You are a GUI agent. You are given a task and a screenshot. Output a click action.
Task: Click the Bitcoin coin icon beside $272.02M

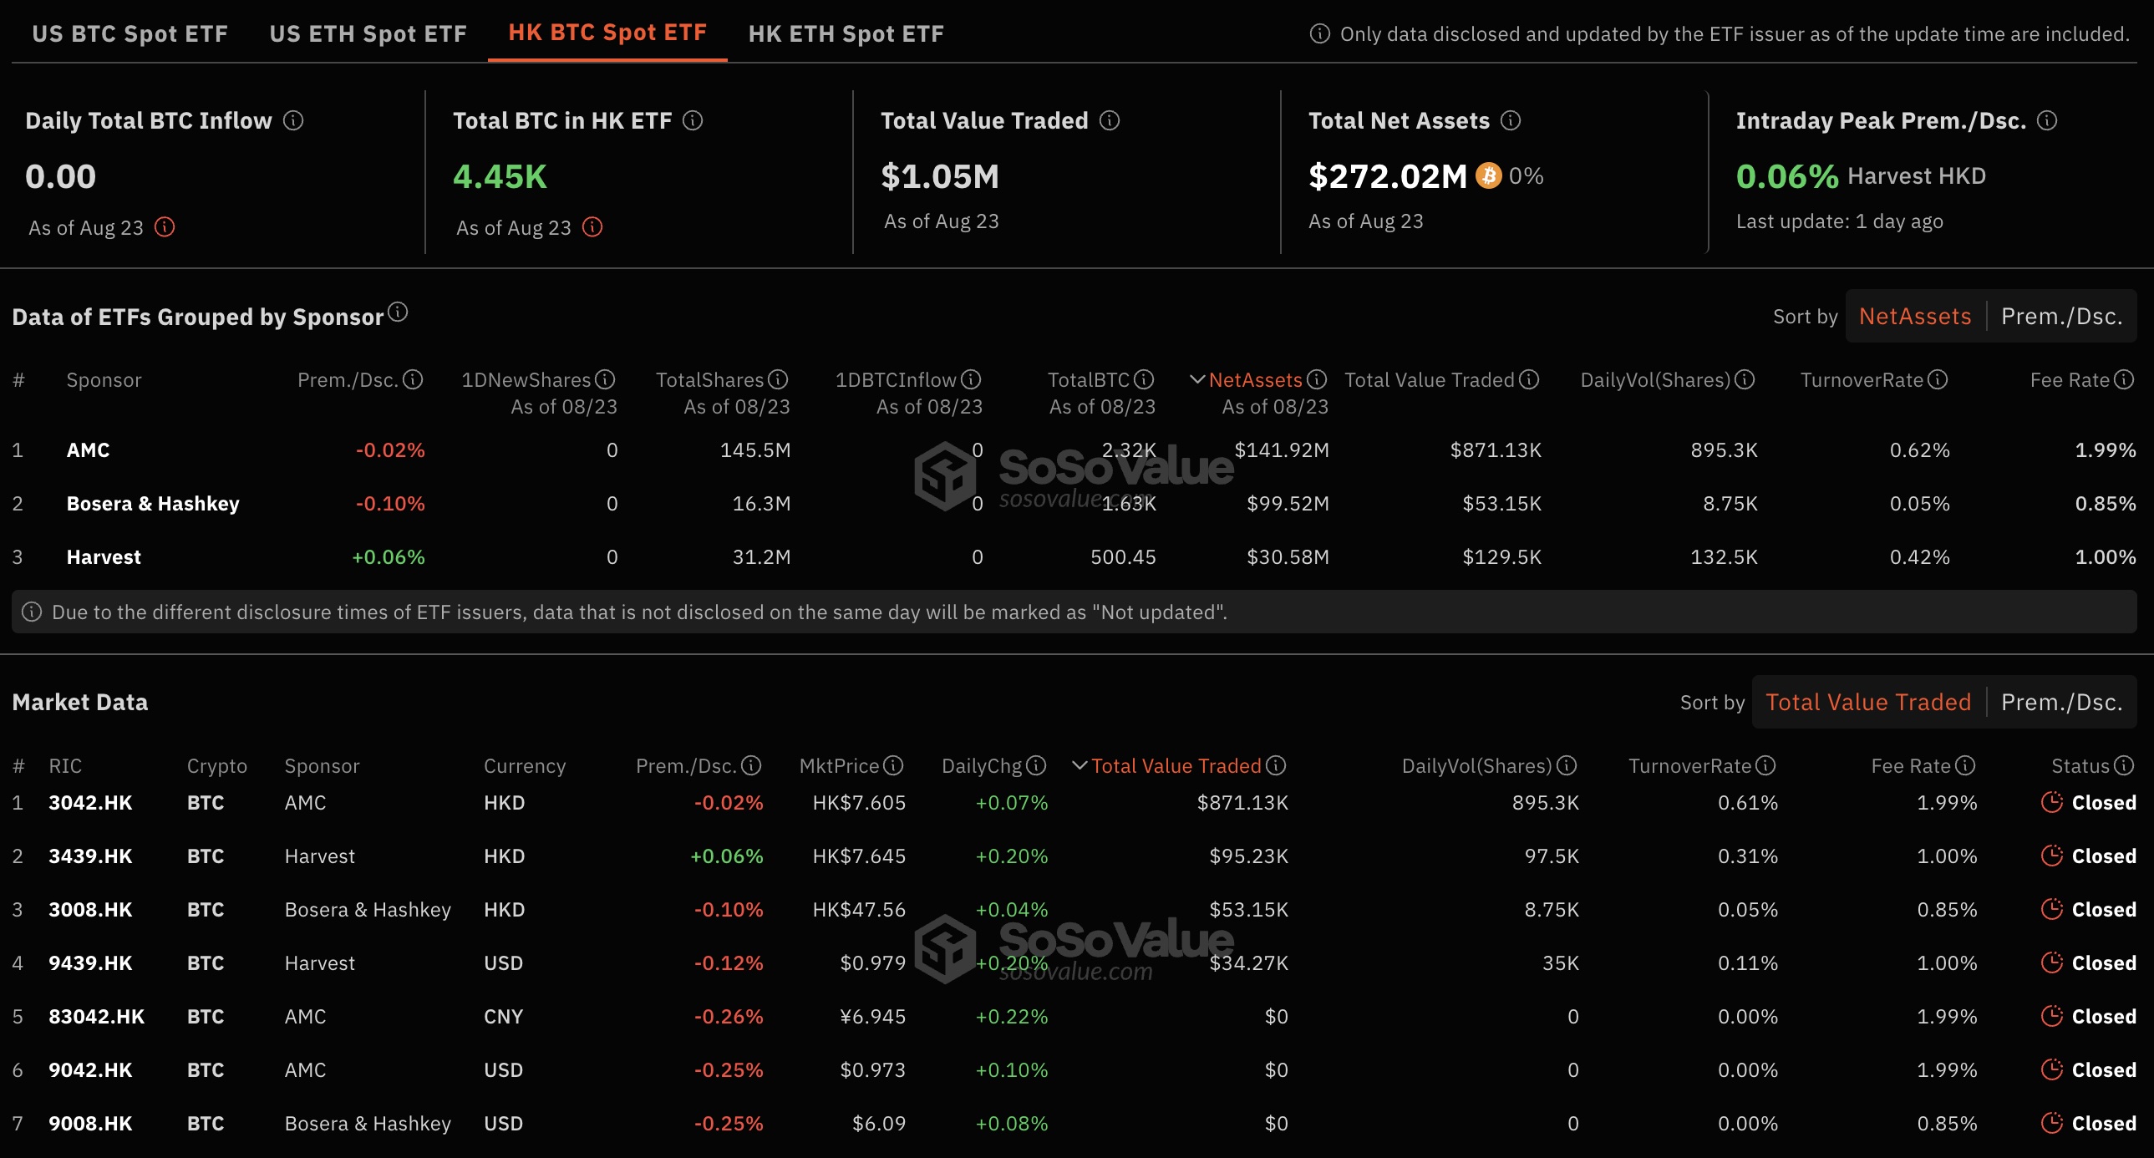[x=1488, y=175]
